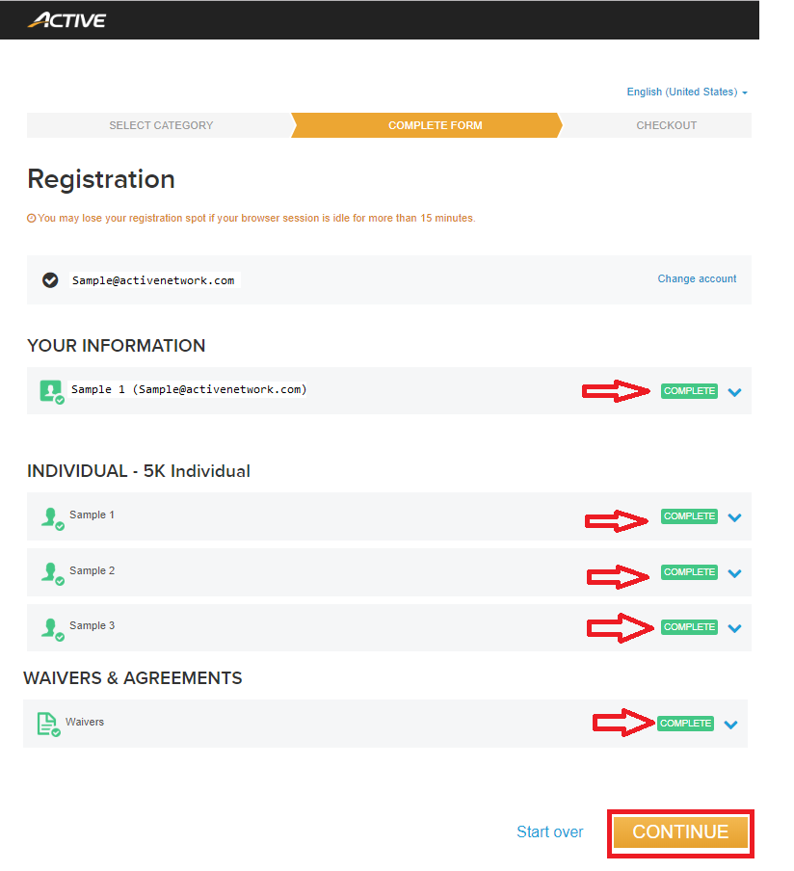Click the Waivers document icon
794x871 pixels.
tap(48, 725)
